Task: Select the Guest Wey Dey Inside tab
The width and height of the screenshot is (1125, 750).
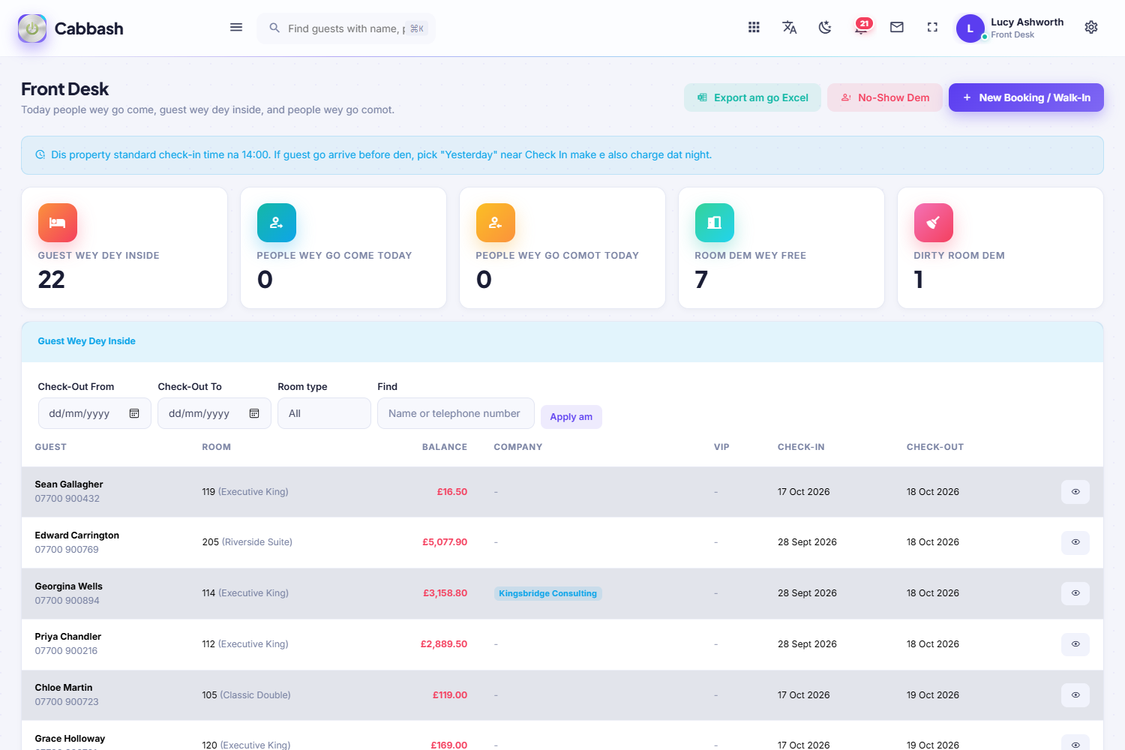Action: pos(87,341)
